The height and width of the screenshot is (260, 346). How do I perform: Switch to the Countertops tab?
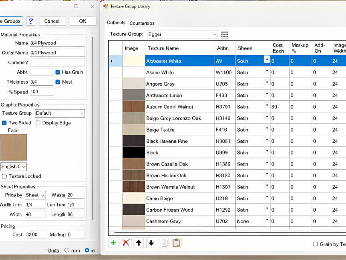click(142, 23)
